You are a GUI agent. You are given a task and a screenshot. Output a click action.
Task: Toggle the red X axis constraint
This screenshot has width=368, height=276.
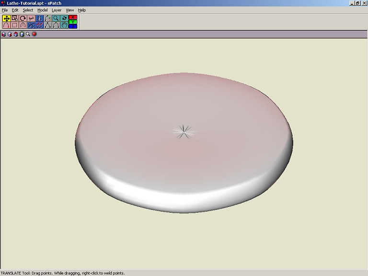(x=73, y=17)
